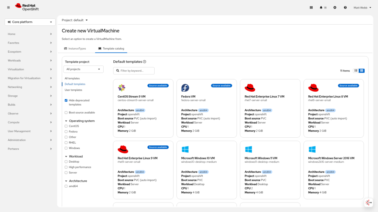The height and width of the screenshot is (212, 378).
Task: Open the All projects dropdown
Action: click(x=83, y=69)
